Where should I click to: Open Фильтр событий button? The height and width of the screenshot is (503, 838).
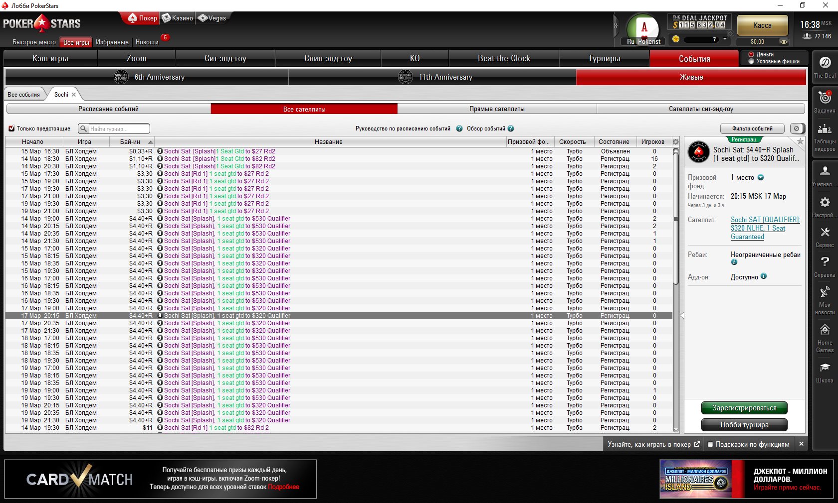point(752,128)
